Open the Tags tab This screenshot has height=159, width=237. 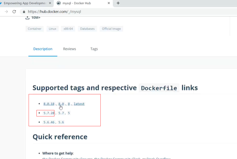pos(94,49)
